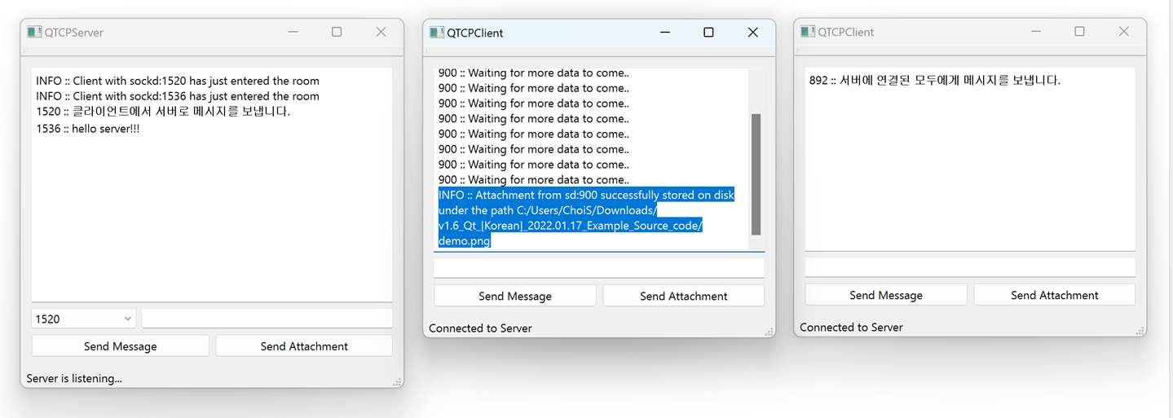Focus the message input field in QTCPServer
1173x418 pixels.
[267, 319]
